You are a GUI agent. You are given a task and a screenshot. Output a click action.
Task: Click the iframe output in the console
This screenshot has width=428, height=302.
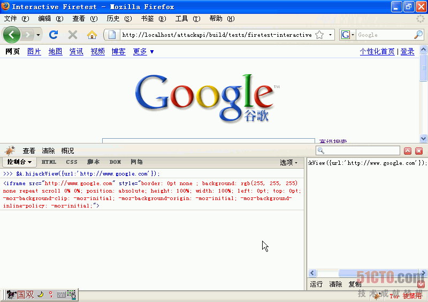coord(152,194)
